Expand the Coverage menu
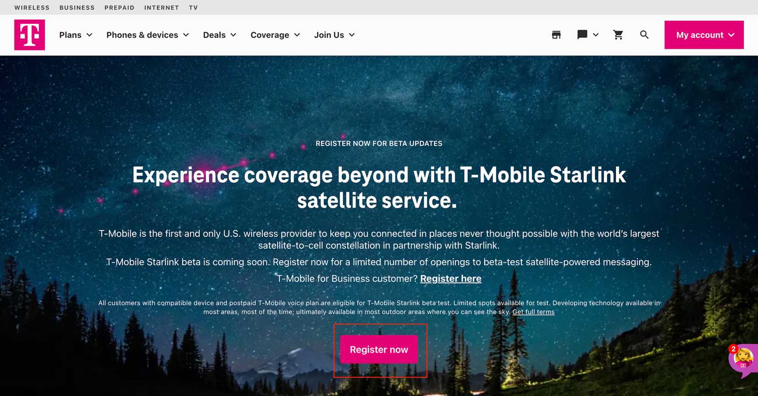Image resolution: width=758 pixels, height=396 pixels. click(275, 35)
